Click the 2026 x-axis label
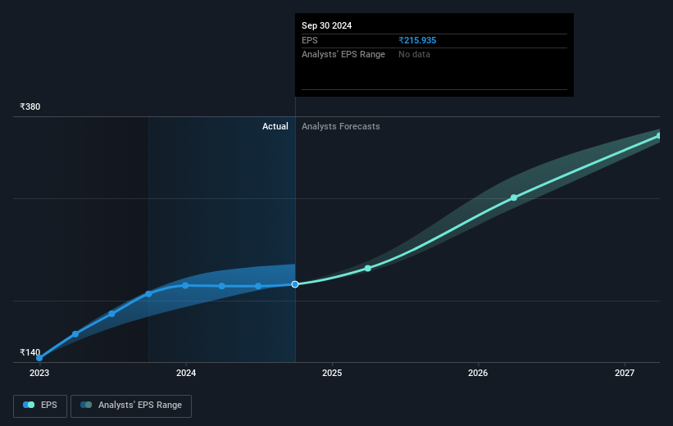Screen dimensions: 673x426 click(x=478, y=373)
